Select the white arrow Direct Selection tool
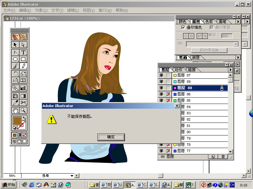The height and width of the screenshot is (189, 253). coord(23,45)
